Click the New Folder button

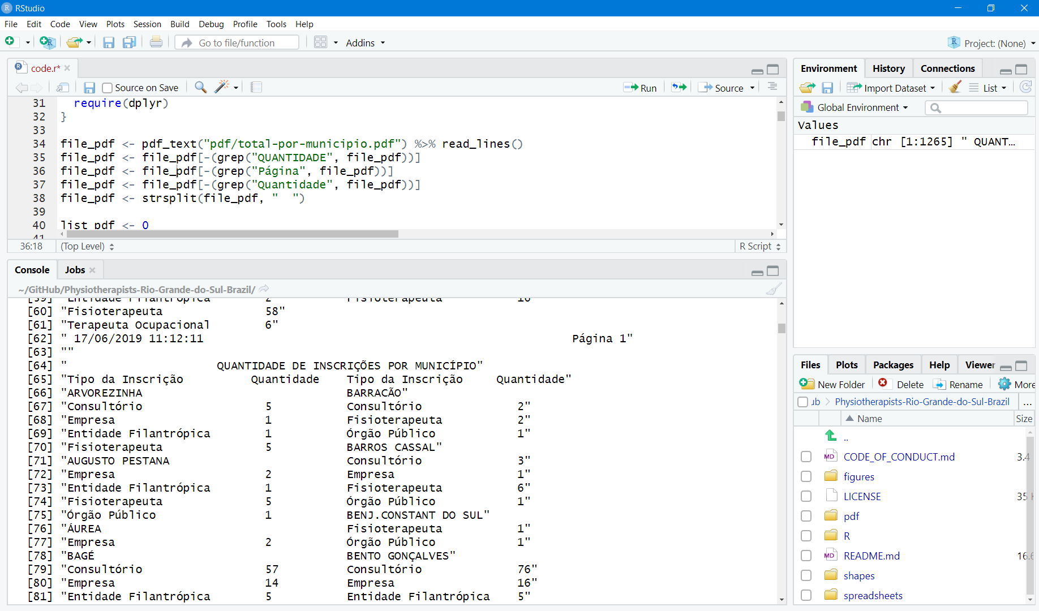pos(832,384)
